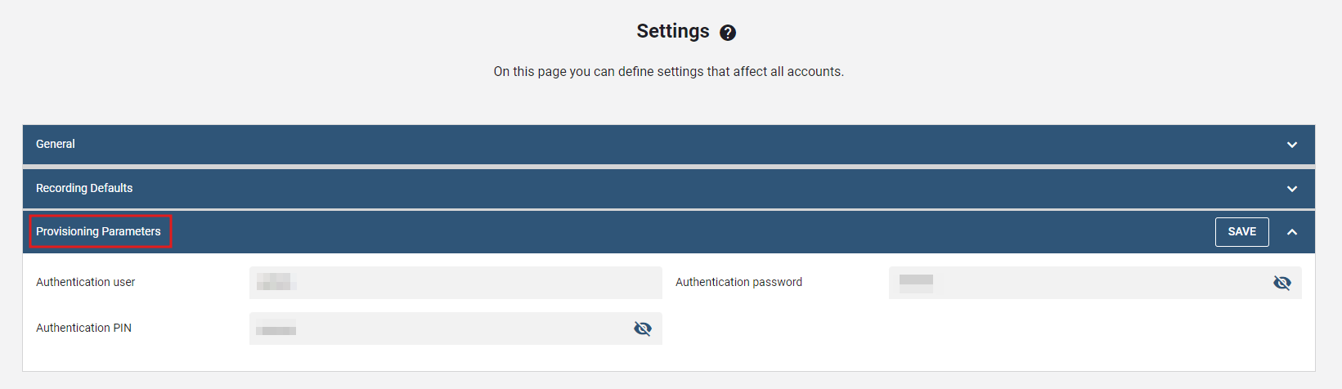Screen dimensions: 1342x389
Task: Click the page description text about accounts
Action: pyautogui.click(x=668, y=72)
